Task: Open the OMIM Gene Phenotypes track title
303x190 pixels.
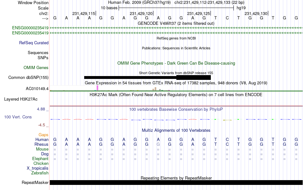Action: point(176,63)
